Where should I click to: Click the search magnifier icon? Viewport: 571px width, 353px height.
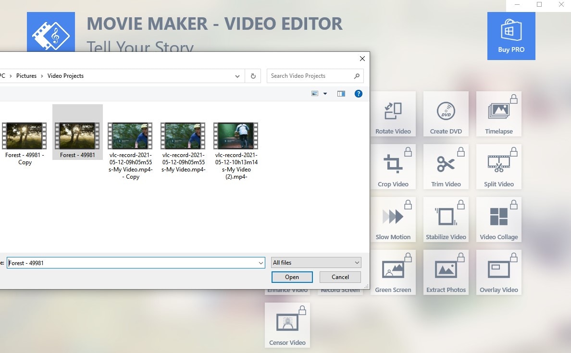pos(357,76)
